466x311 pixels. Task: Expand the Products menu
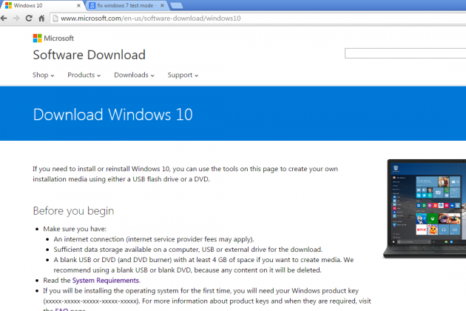tap(84, 75)
